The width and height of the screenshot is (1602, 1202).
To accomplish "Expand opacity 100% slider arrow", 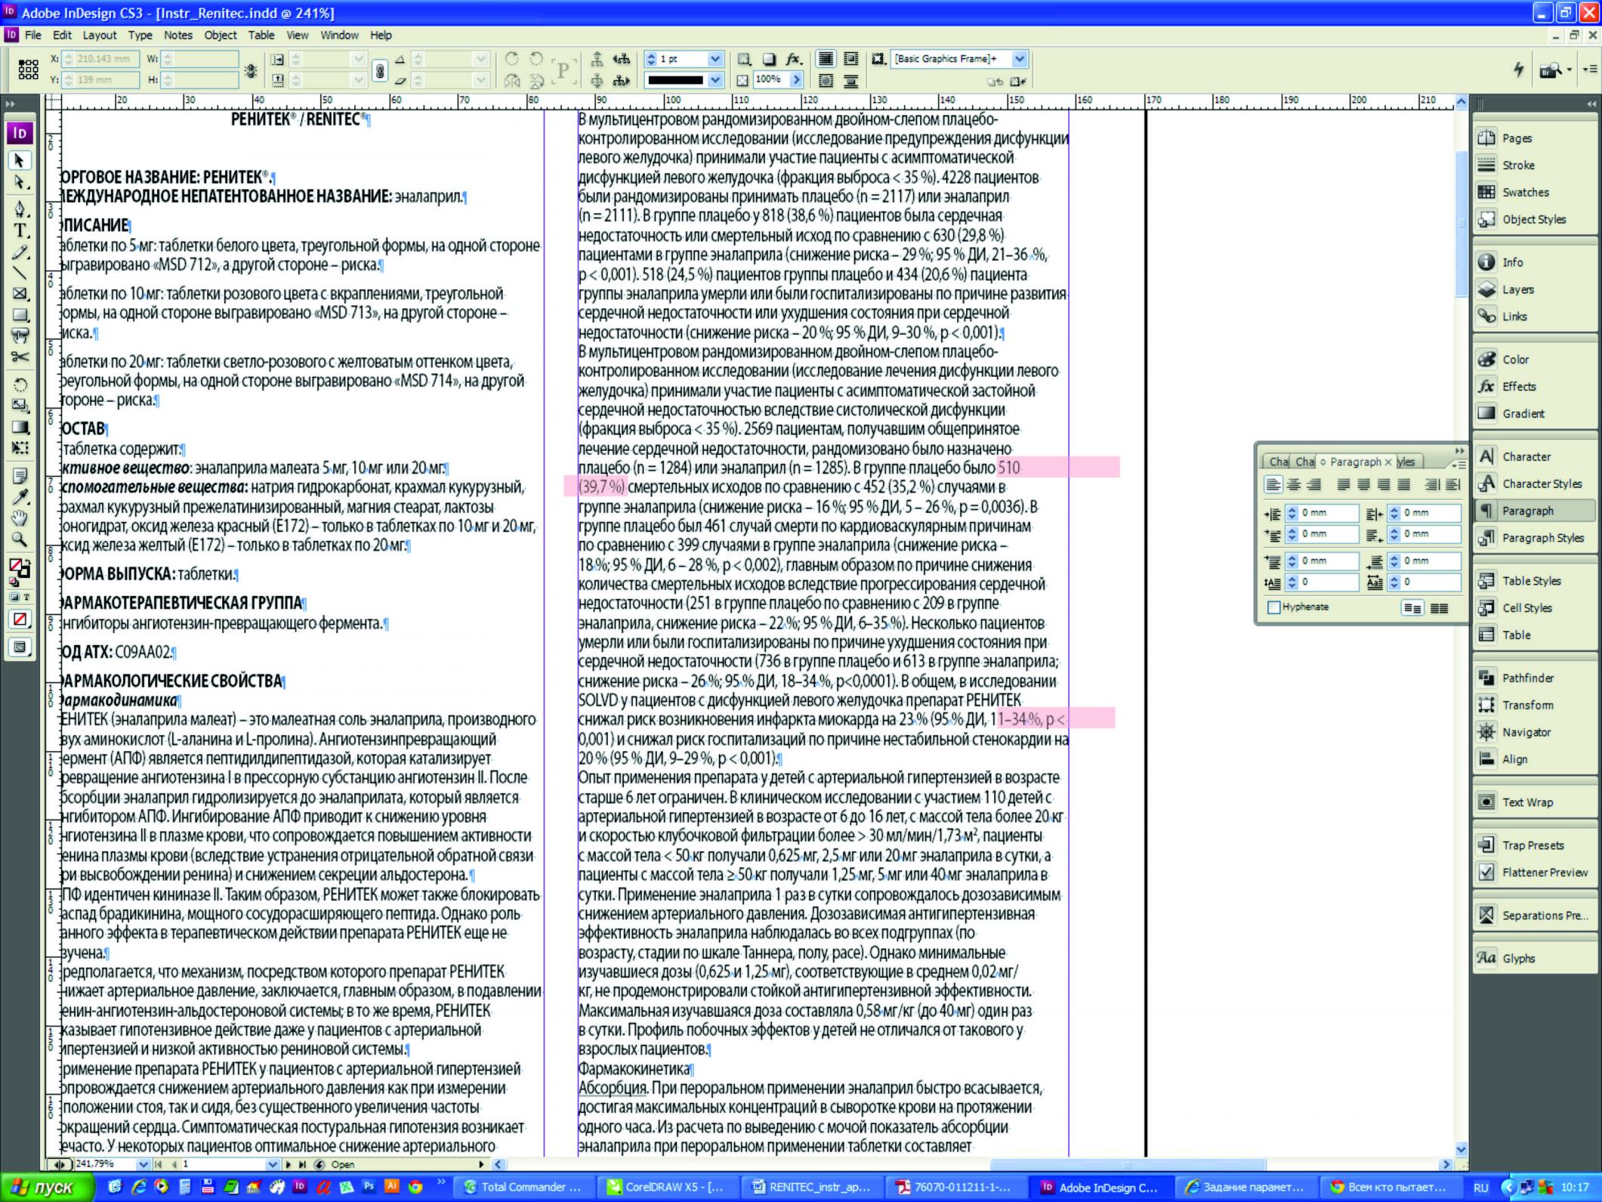I will 795,80.
